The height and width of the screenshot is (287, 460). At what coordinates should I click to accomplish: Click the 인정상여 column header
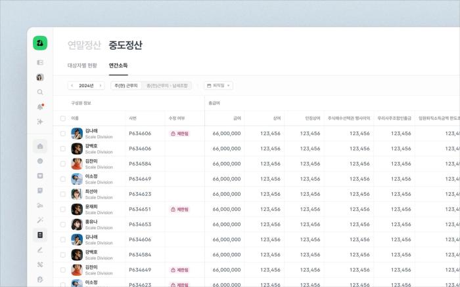point(312,118)
